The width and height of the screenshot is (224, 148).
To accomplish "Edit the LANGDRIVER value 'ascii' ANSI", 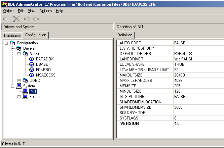I will click(x=199, y=59).
